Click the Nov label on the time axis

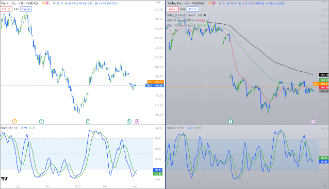point(48,186)
